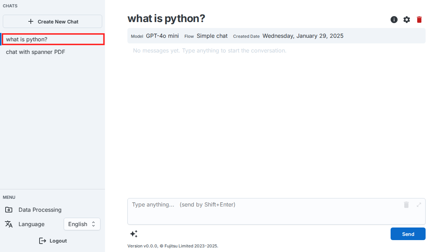Click the Create New Chat button
448x252 pixels.
pyautogui.click(x=52, y=21)
